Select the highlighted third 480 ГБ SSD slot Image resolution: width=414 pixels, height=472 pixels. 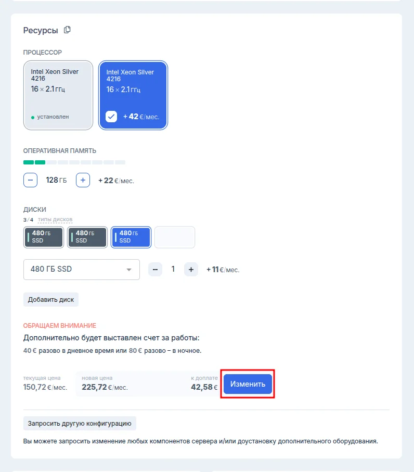click(131, 237)
